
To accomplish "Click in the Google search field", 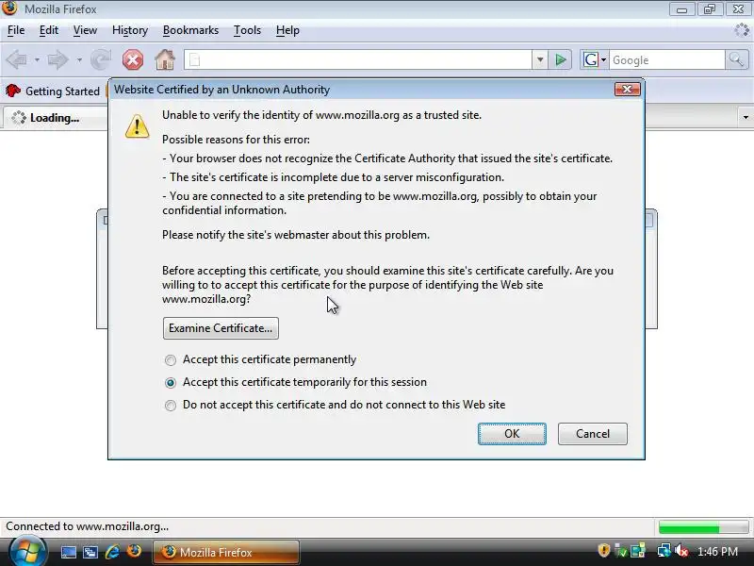I will tap(667, 60).
